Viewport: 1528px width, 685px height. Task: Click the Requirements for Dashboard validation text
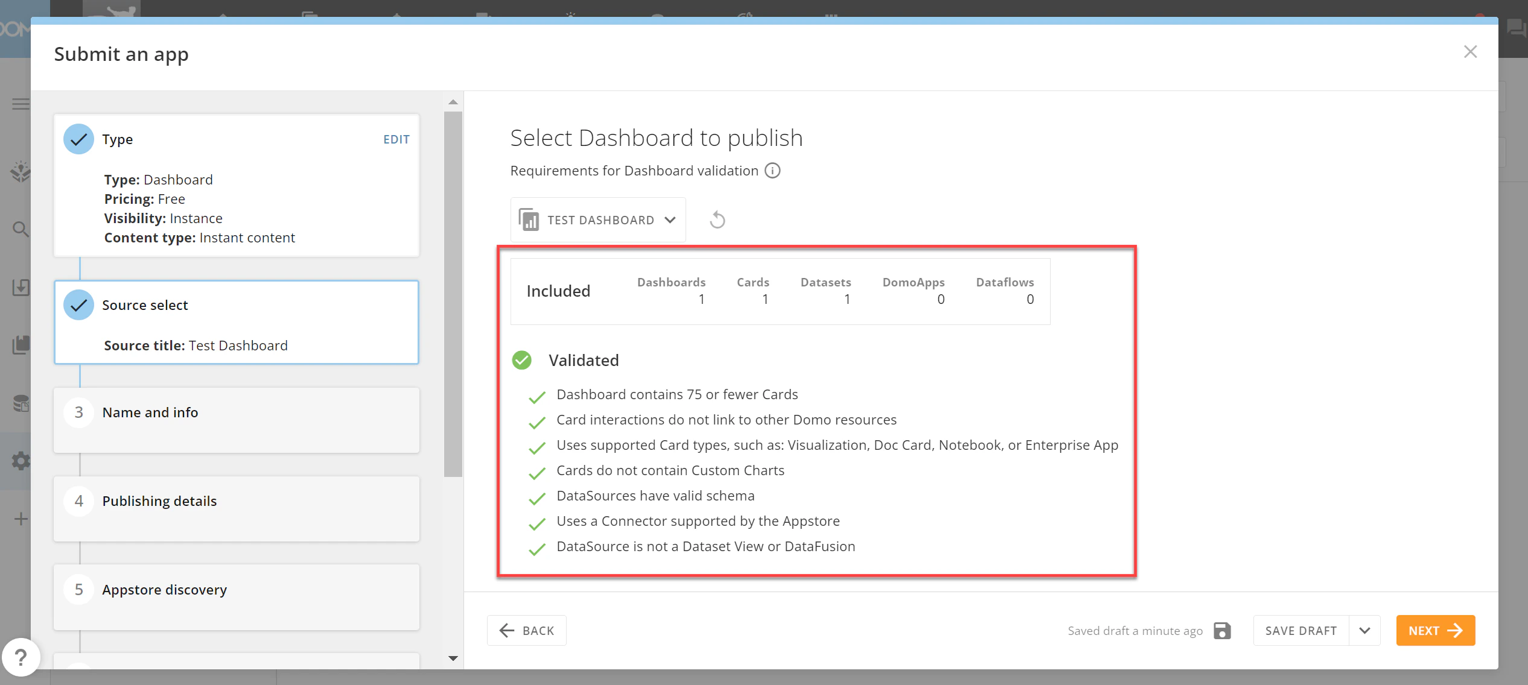click(634, 171)
